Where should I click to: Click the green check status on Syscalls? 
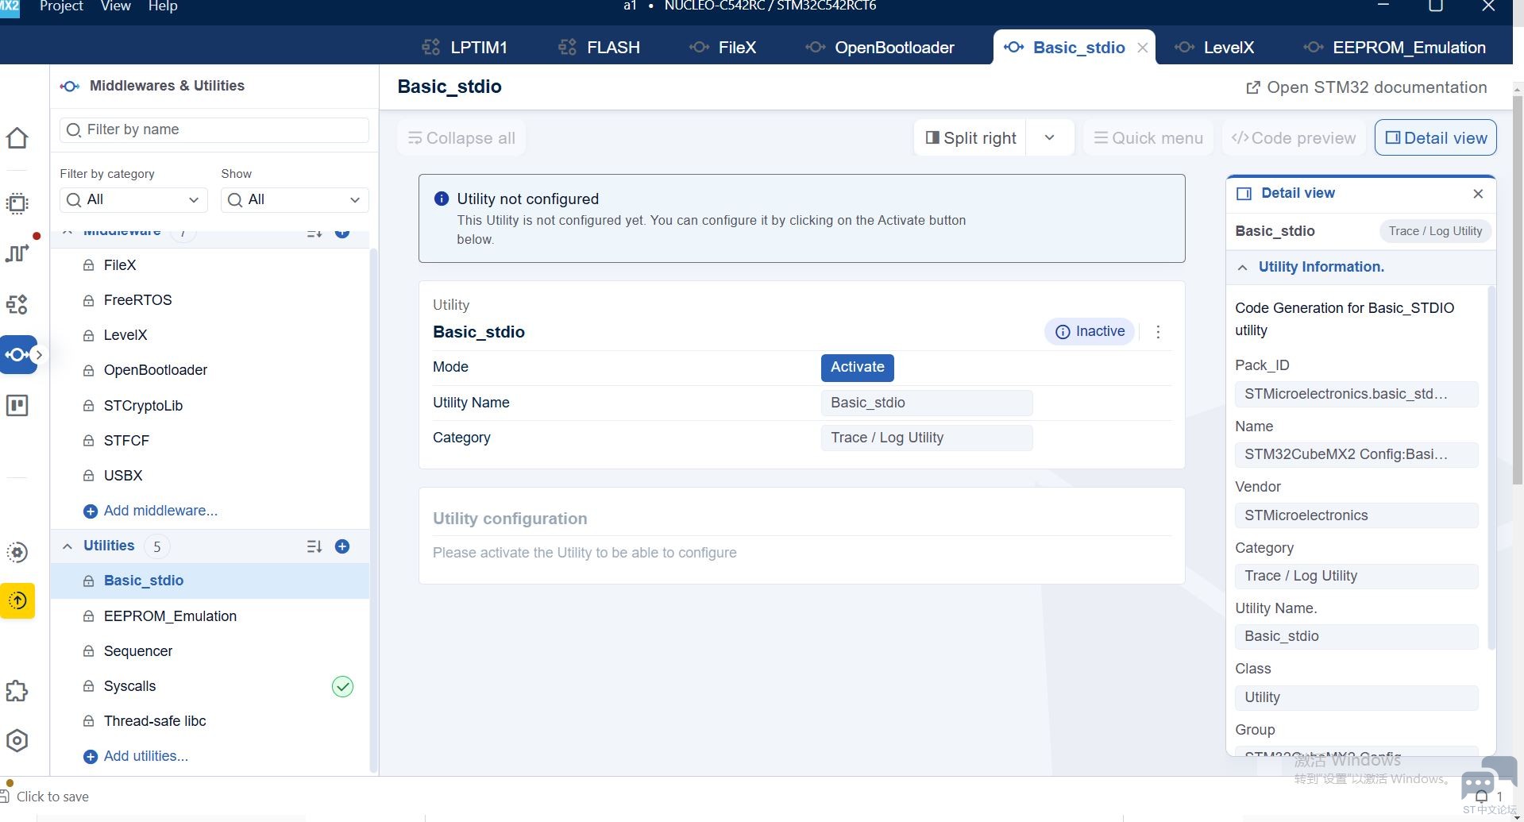[342, 687]
